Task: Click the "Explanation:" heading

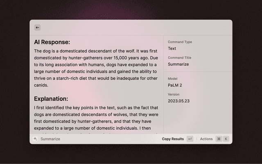Action: [x=51, y=99]
